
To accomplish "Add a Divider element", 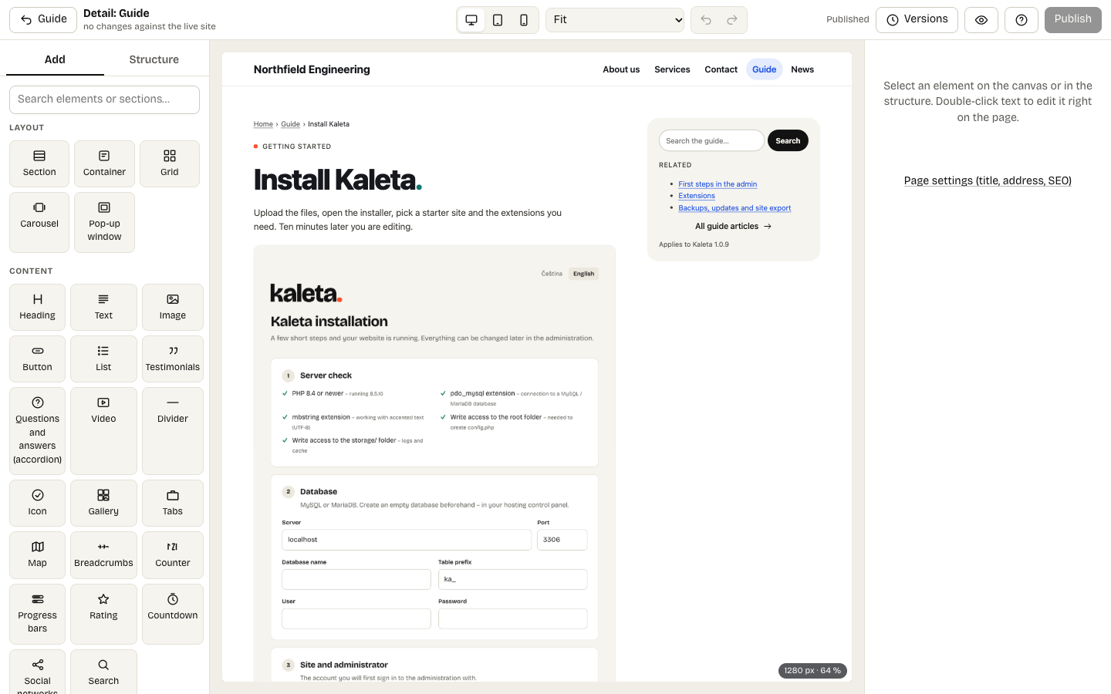I will click(x=173, y=430).
